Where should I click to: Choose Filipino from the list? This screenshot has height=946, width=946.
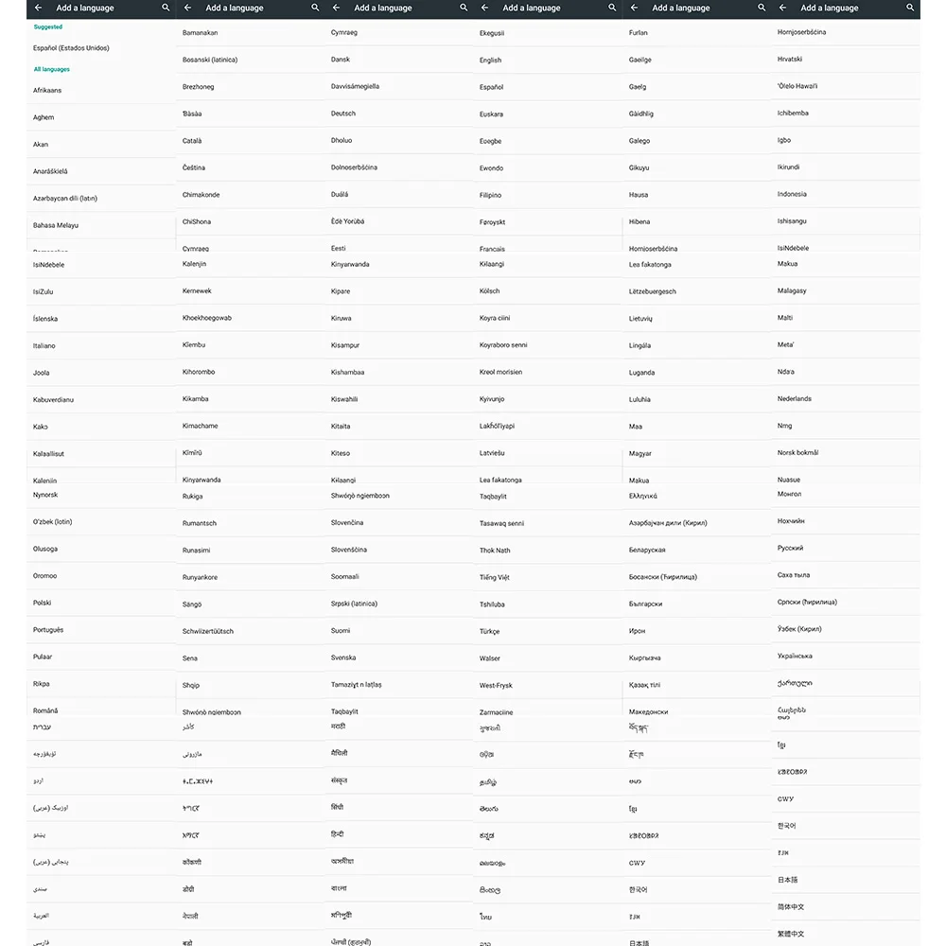(x=547, y=195)
